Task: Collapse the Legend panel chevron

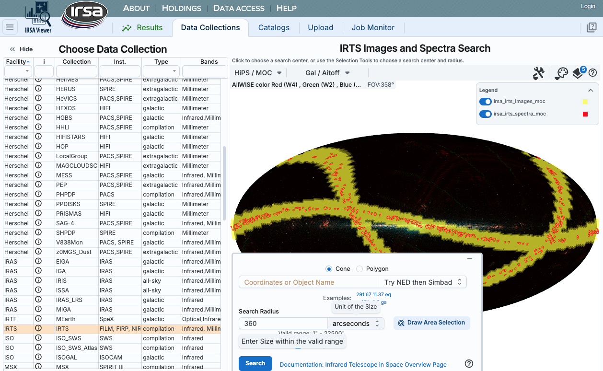Action: coord(591,90)
